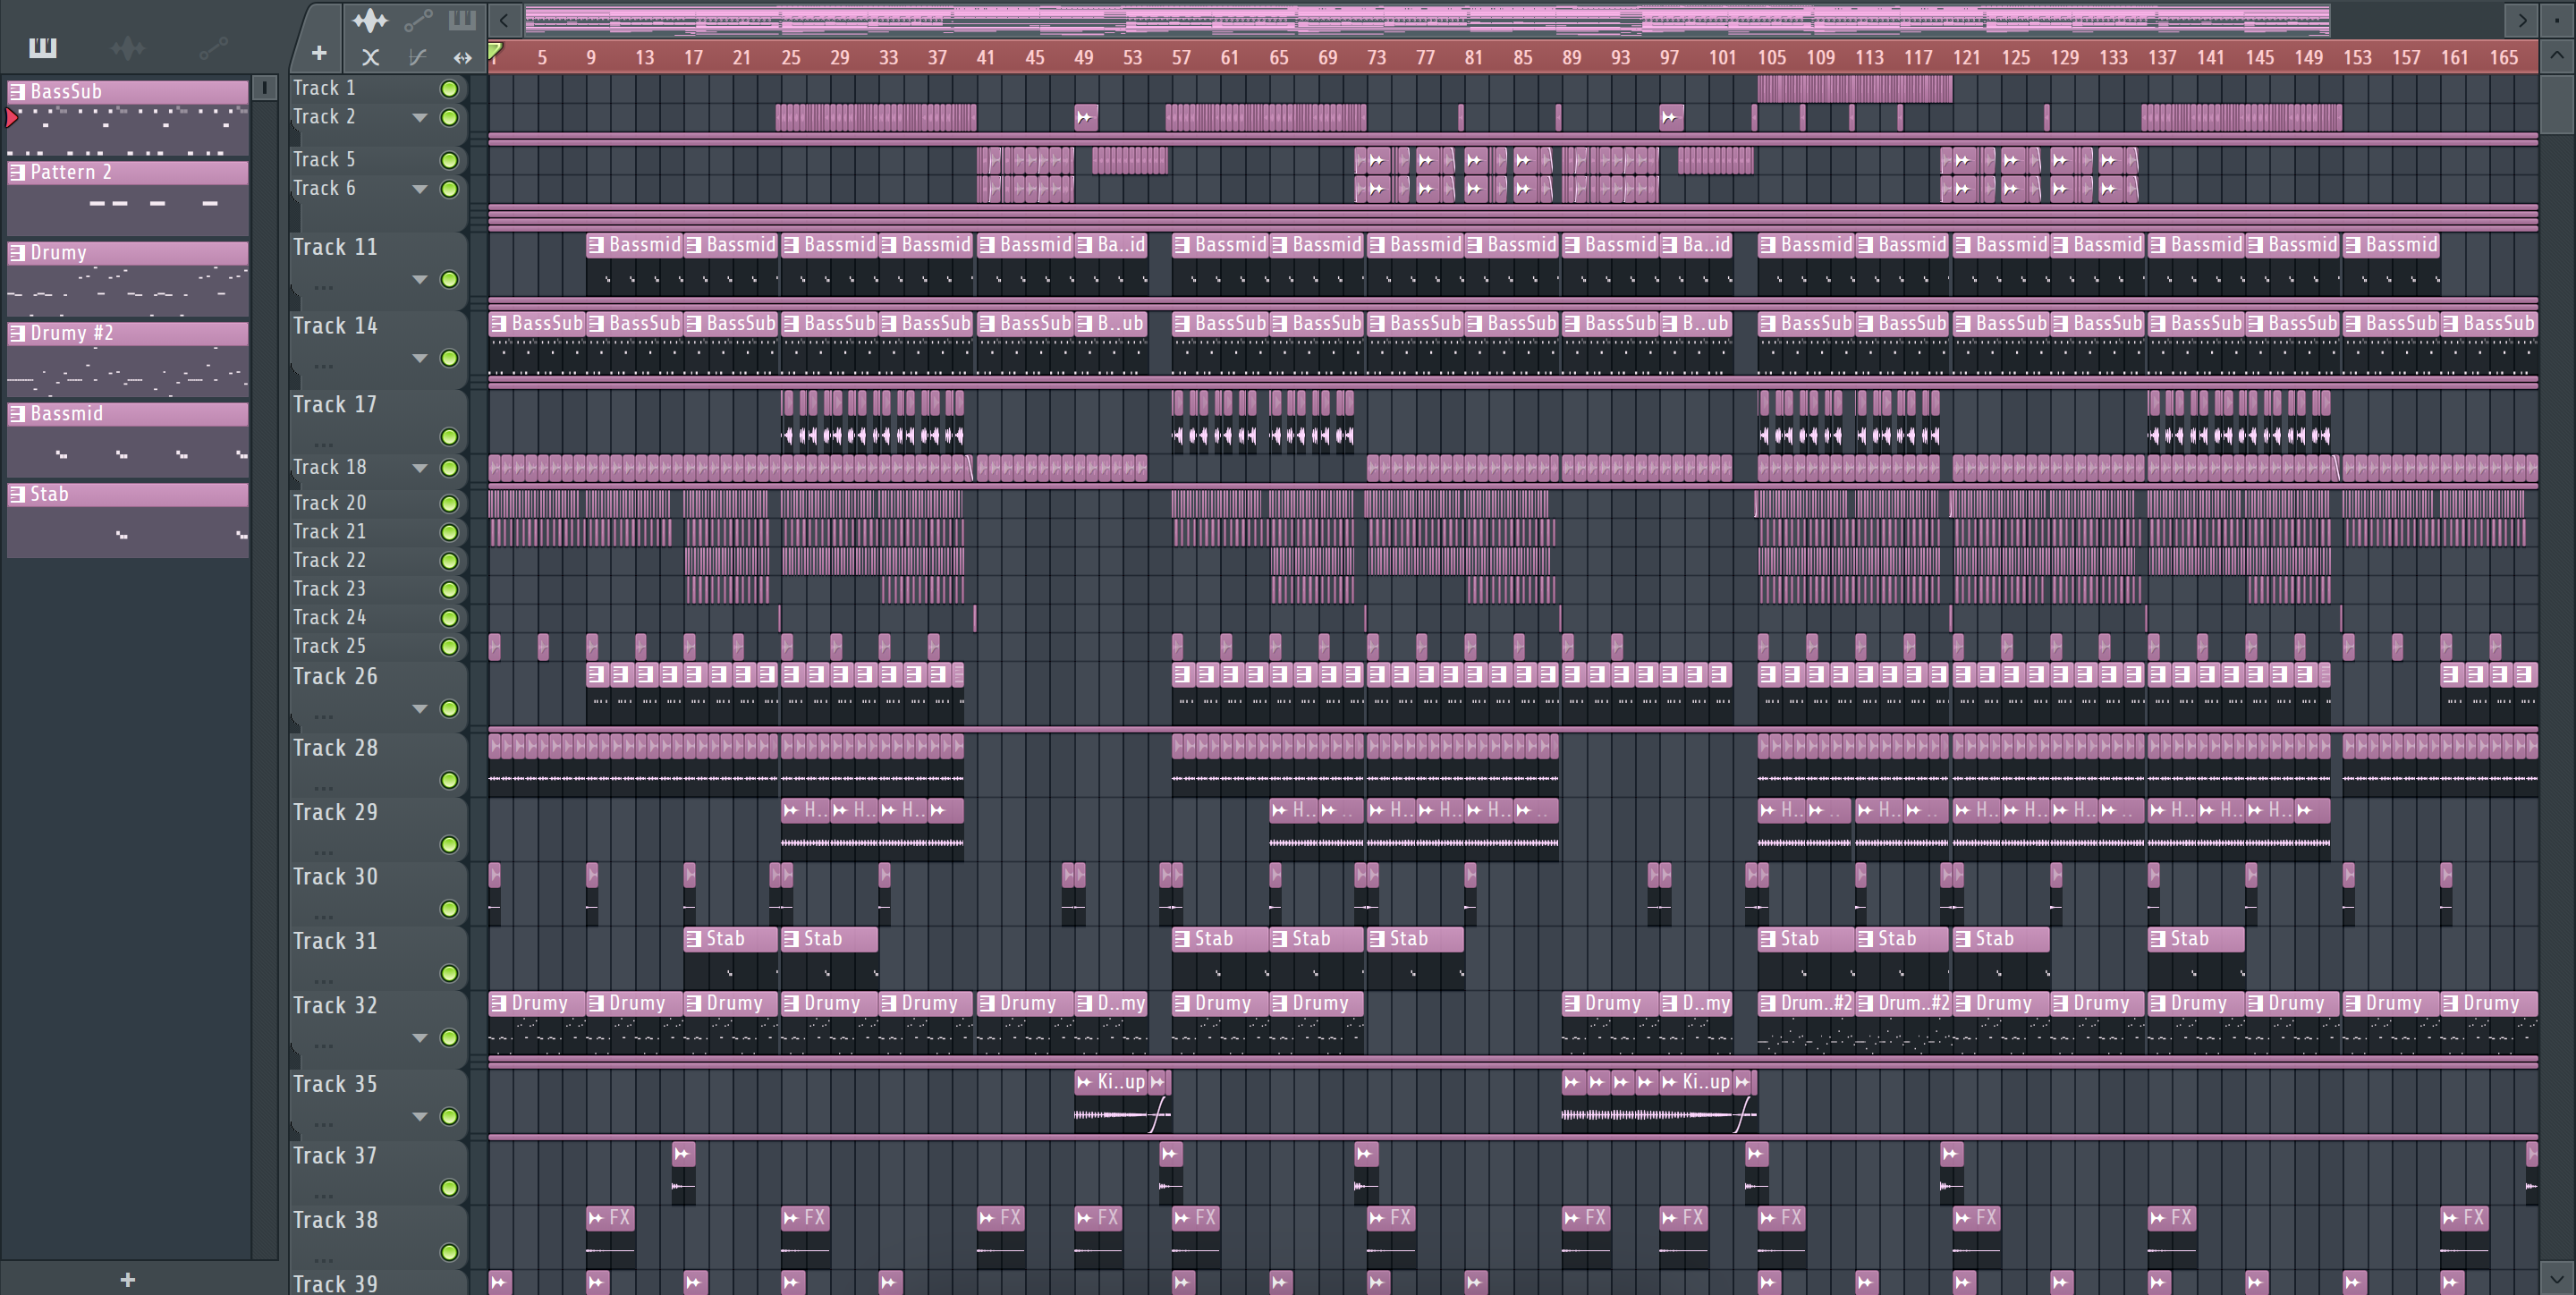Click the dot button in top-right corner

pos(2557,19)
